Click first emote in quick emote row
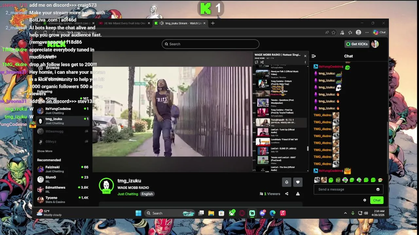Image resolution: width=419 pixels, height=235 pixels. pos(317,180)
